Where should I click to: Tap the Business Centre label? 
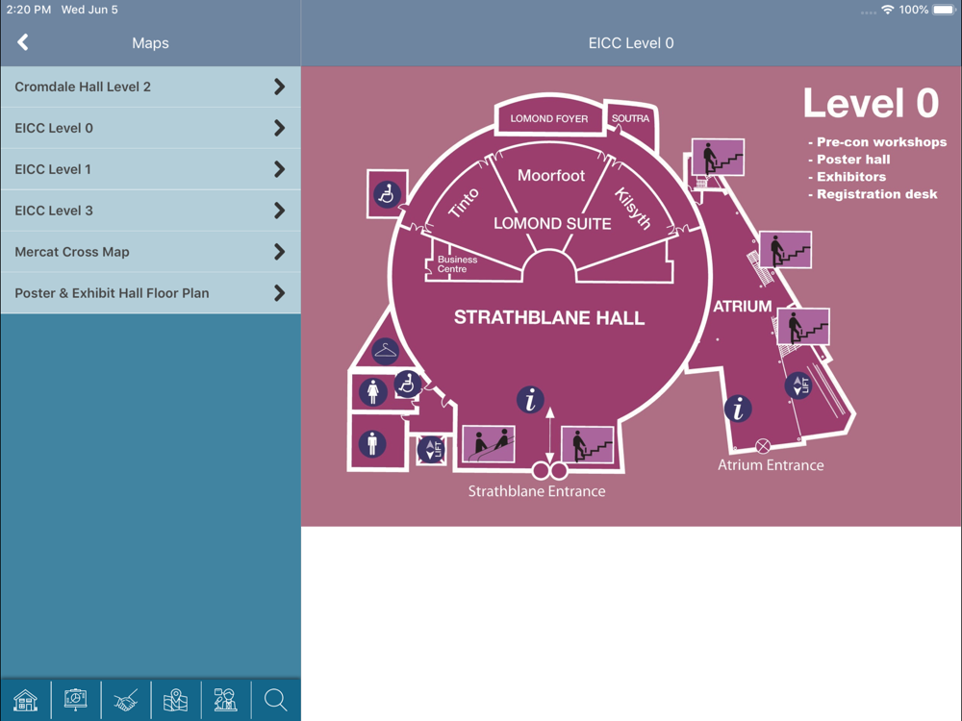[457, 264]
